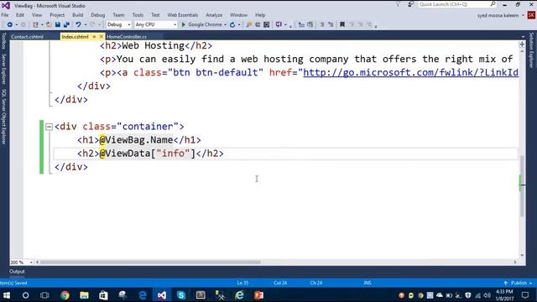The image size is (537, 302).
Task: Open the Toolbox side panel
Action: tap(3, 41)
